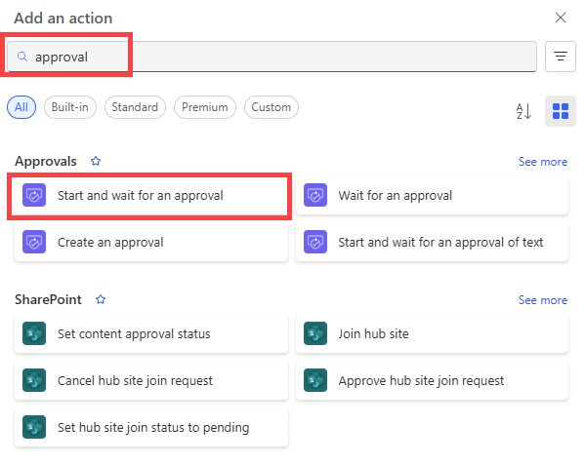Viewport: 585px width, 464px height.
Task: Choose Start and wait for an approval
Action: tap(151, 196)
